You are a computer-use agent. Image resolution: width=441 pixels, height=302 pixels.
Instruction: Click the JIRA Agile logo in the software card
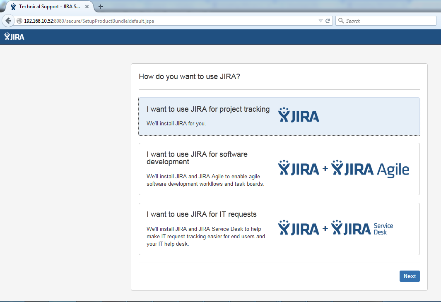(x=370, y=168)
